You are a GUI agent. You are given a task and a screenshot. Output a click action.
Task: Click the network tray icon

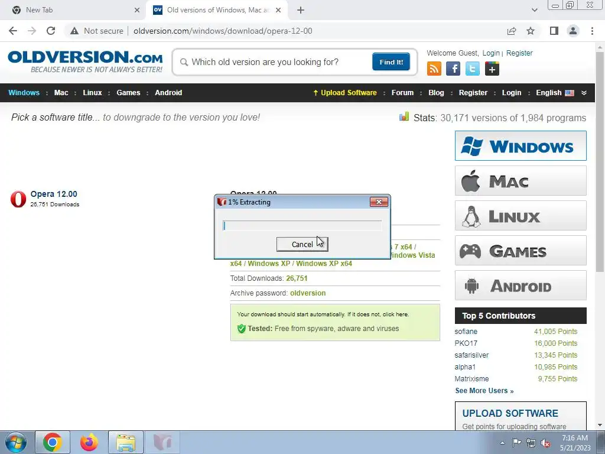[531, 443]
